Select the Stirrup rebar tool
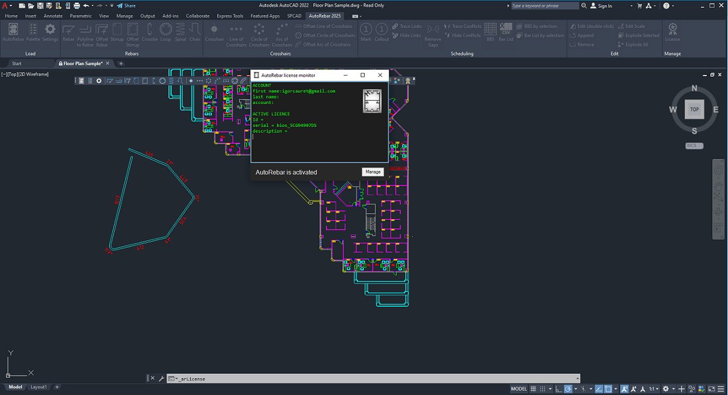The image size is (728, 395). click(117, 33)
